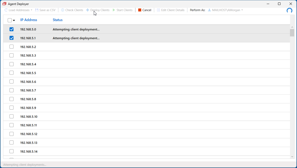Click the Deploy Clients button label

pos(100,10)
